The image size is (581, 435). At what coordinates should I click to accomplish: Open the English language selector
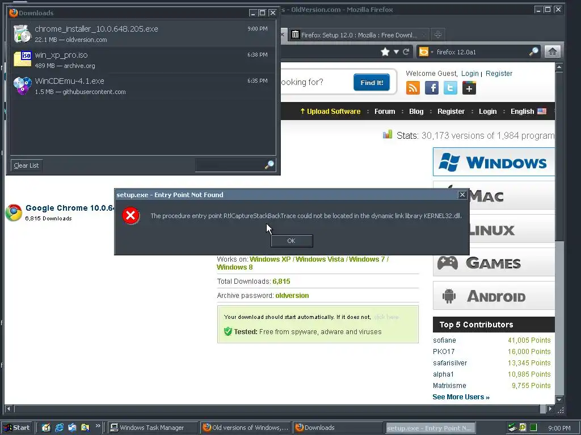tap(528, 112)
